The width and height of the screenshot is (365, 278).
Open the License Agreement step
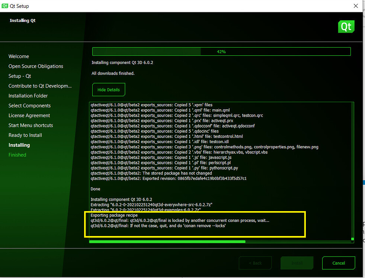tap(29, 115)
